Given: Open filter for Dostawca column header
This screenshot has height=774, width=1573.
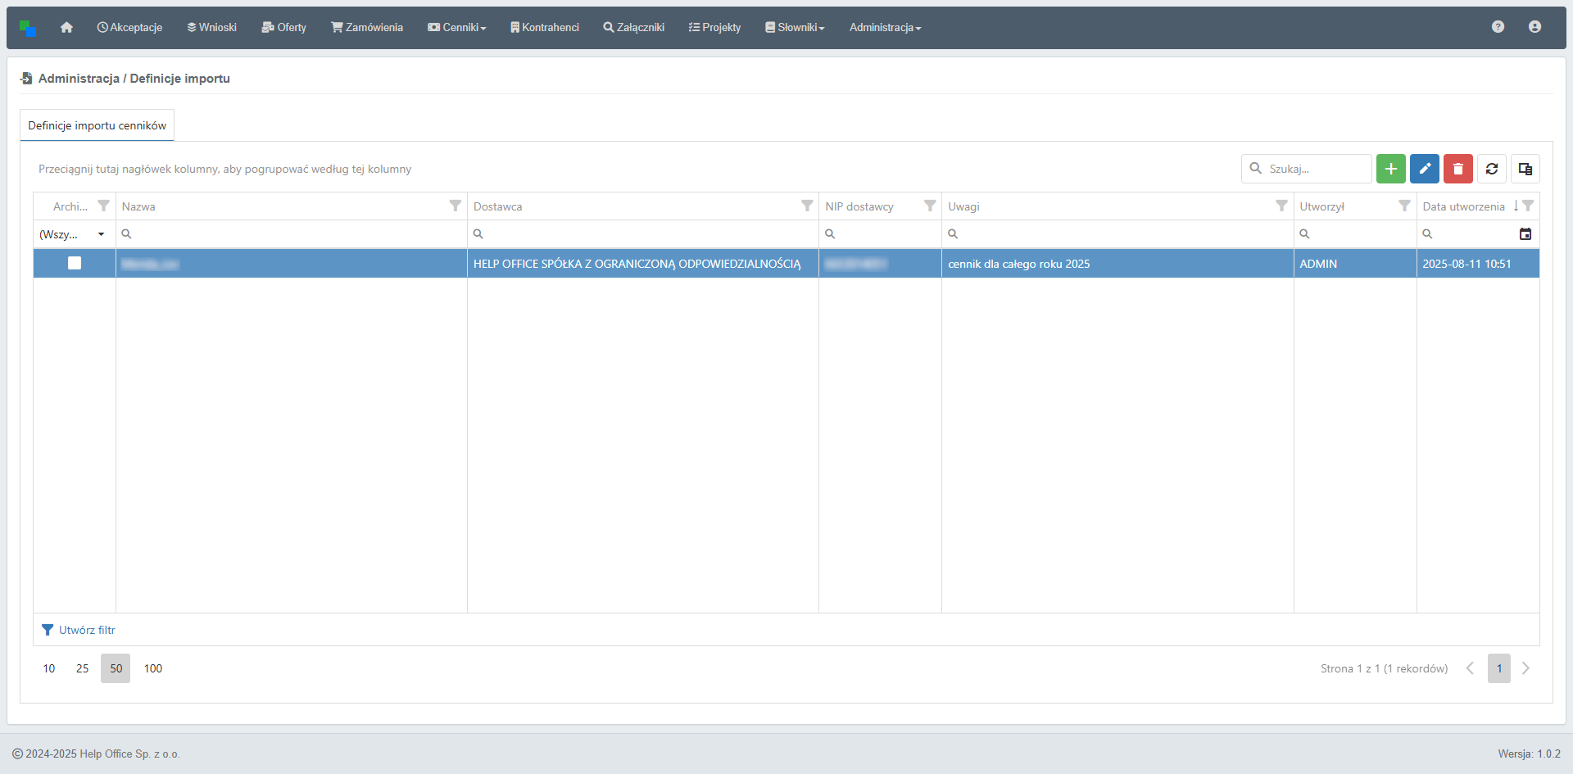Looking at the screenshot, I should [x=807, y=206].
